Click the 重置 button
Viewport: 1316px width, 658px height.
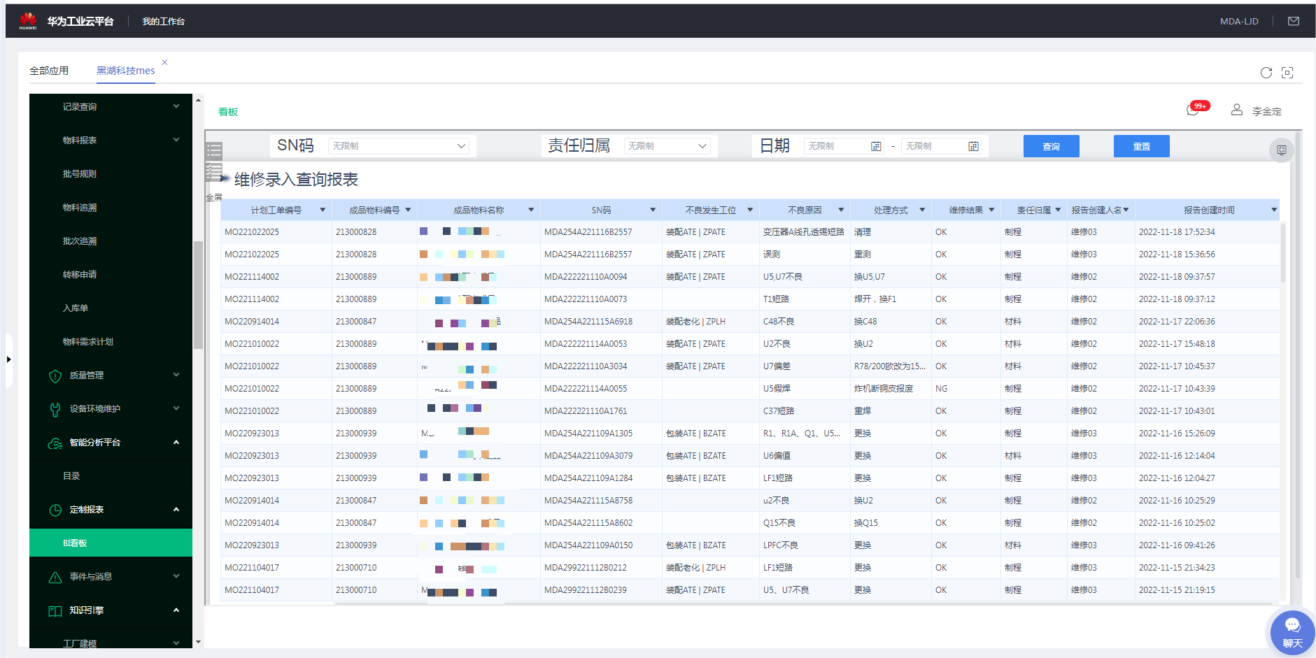pyautogui.click(x=1141, y=146)
